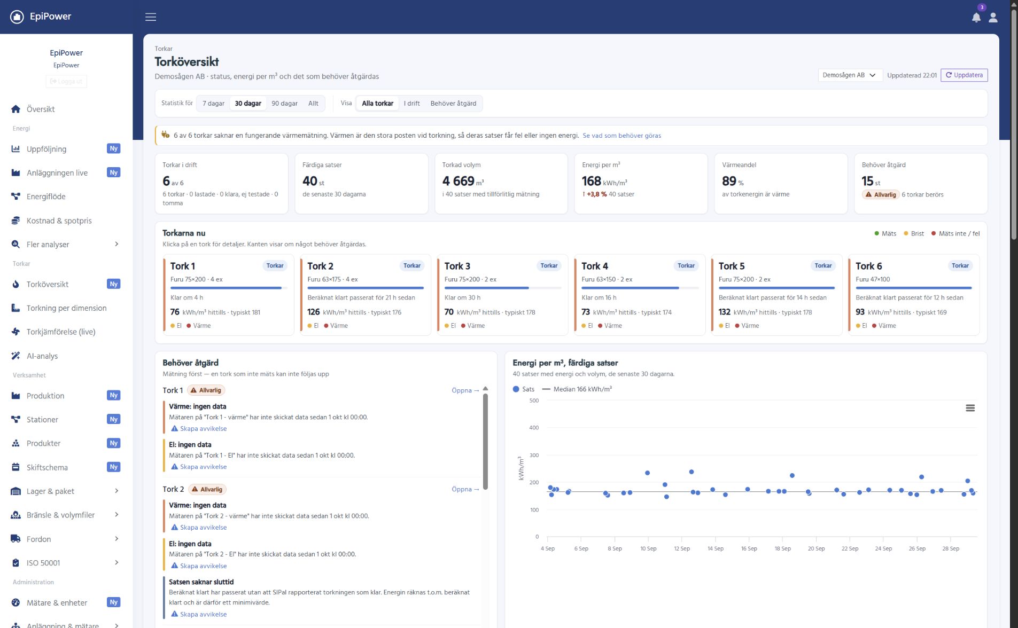The image size is (1018, 628).
Task: Open Uppföljning chart icon in sidebar
Action: pos(16,149)
